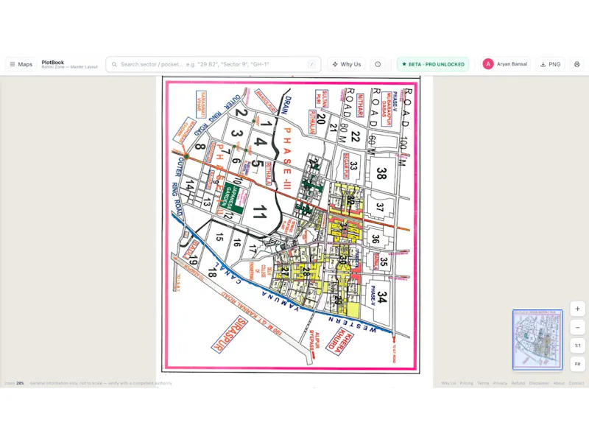Screen dimensions: 589x442
Task: Click sector 22 on the map
Action: point(355,137)
